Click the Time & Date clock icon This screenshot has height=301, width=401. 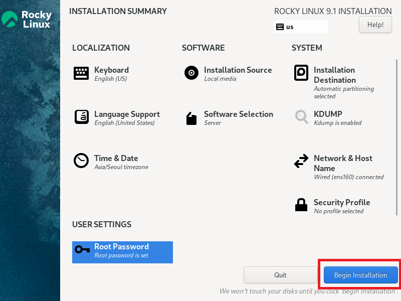pos(81,161)
